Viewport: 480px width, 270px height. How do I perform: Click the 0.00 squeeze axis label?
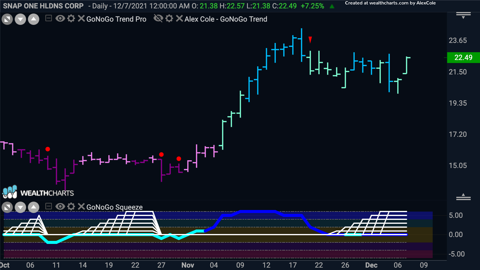pyautogui.click(x=456, y=235)
